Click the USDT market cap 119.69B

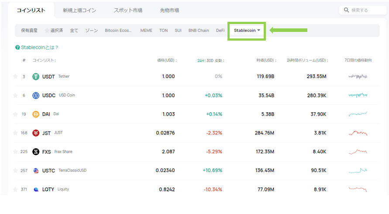265,76
